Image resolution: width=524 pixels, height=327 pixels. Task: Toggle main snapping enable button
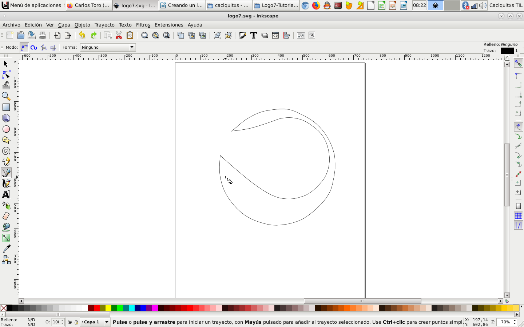518,63
